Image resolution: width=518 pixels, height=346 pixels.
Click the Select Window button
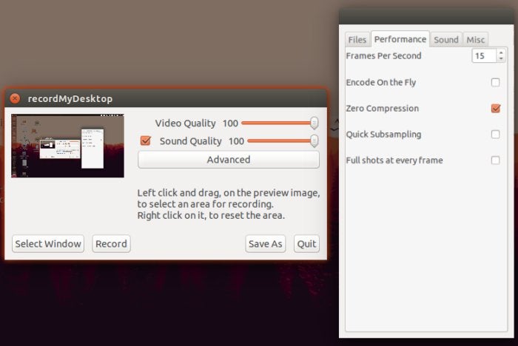click(48, 244)
